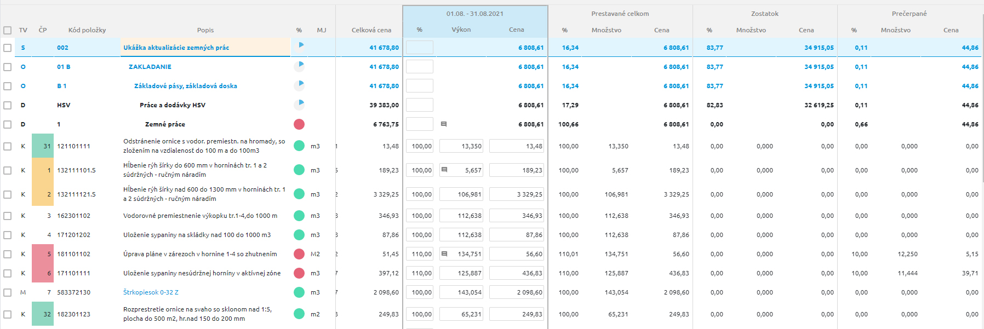Click the MJ column header
The image size is (984, 329).
point(322,30)
